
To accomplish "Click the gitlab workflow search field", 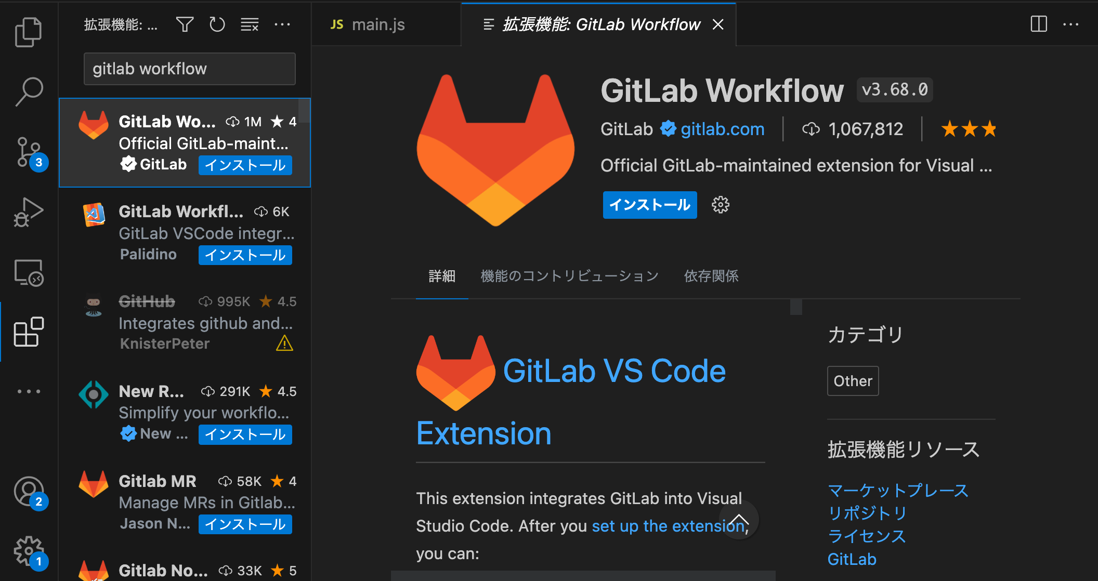I will pyautogui.click(x=190, y=69).
